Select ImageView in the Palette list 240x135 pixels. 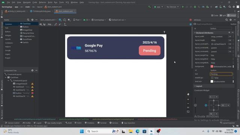point(26,30)
